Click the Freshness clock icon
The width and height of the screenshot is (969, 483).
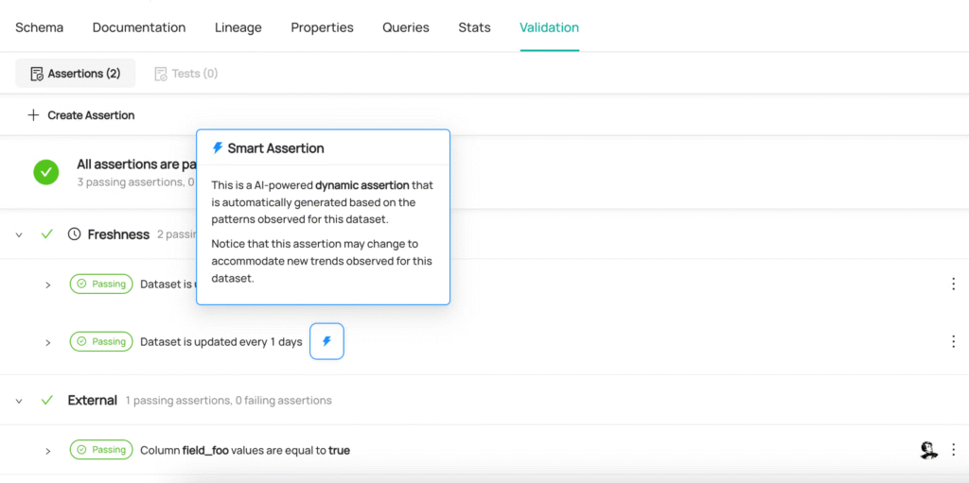pyautogui.click(x=74, y=234)
